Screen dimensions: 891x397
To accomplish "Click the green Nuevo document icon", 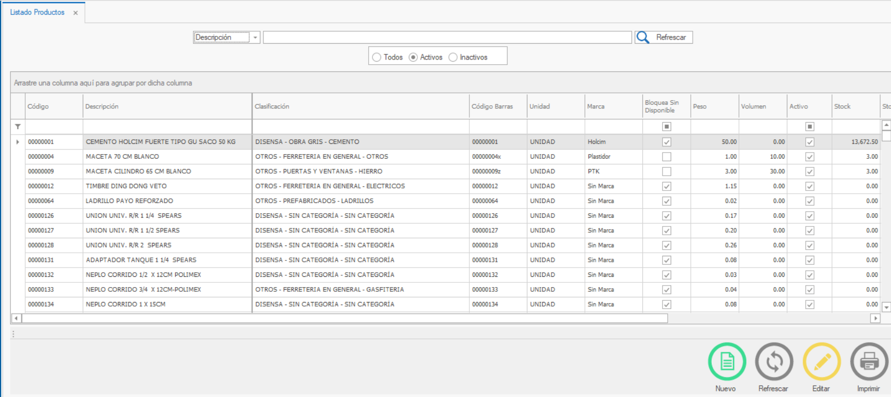I will [x=727, y=362].
